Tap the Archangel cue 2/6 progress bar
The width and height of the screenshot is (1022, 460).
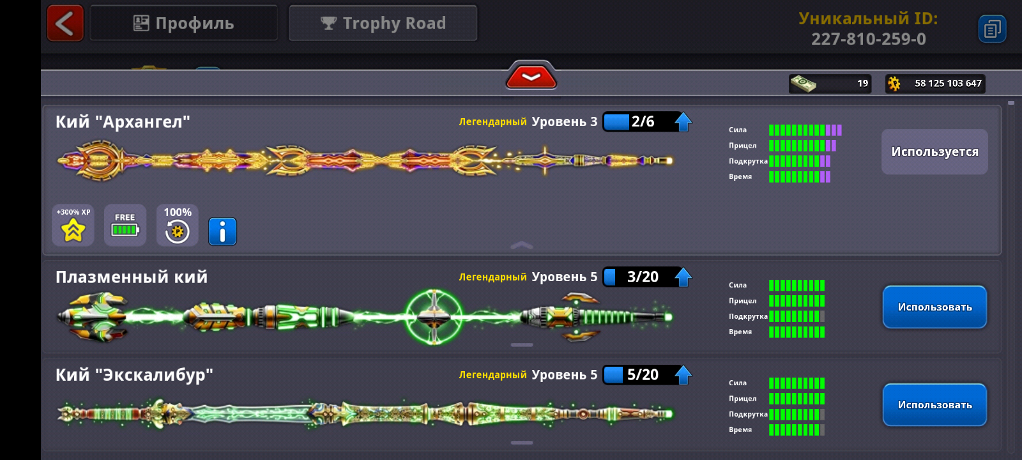[x=639, y=121]
